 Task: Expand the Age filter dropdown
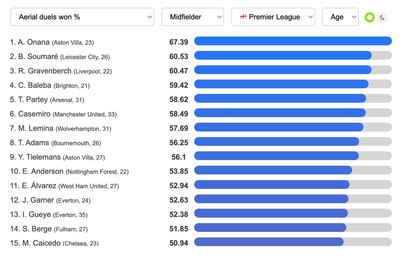(340, 17)
